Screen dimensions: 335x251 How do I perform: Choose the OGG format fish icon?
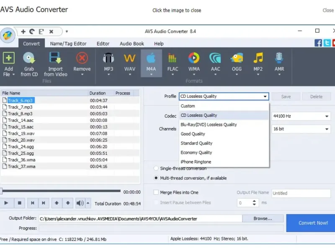(x=237, y=58)
